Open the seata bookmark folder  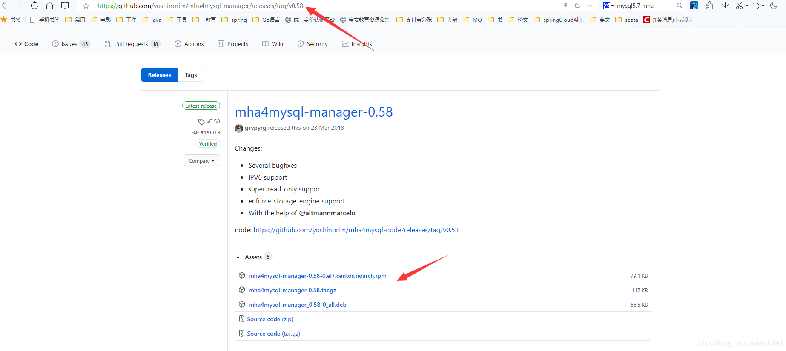627,20
